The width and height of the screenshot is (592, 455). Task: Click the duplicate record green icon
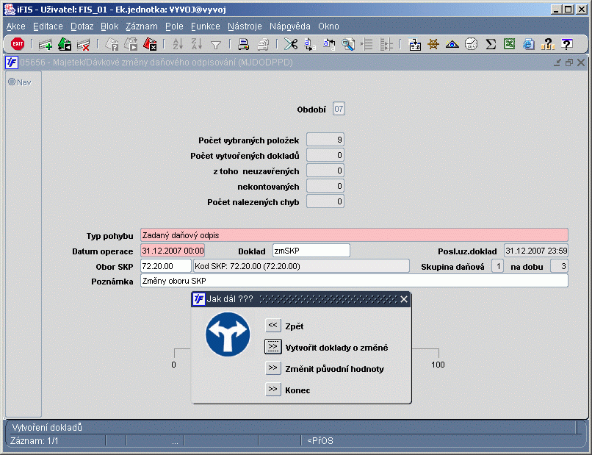(x=65, y=45)
